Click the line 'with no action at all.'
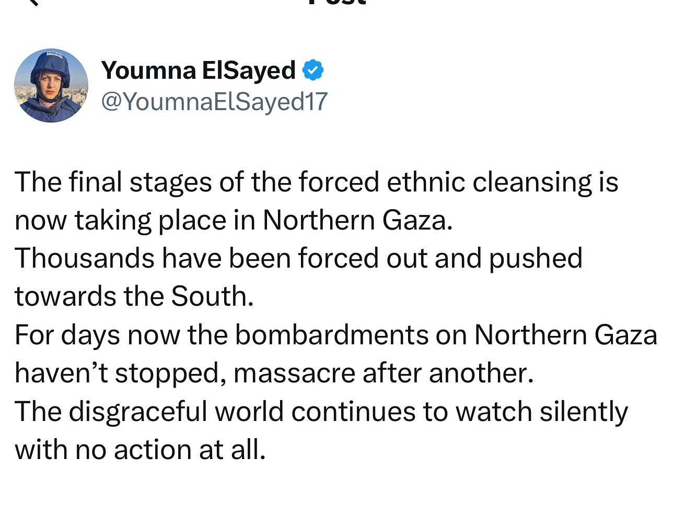Screen dimensions: 674x506 (x=140, y=450)
